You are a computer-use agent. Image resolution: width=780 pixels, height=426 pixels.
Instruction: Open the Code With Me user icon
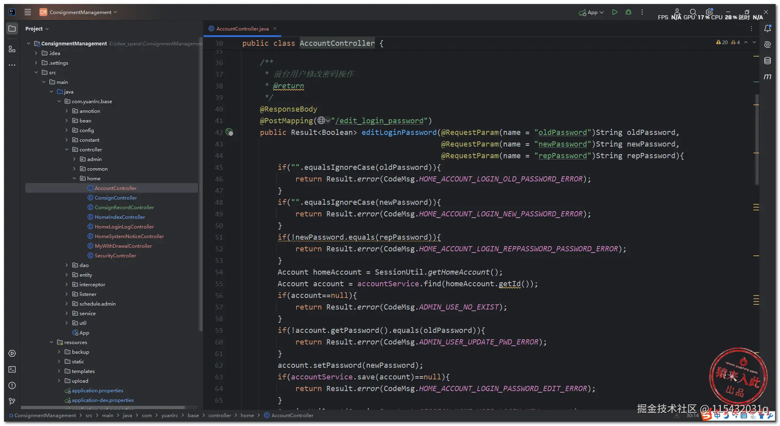(677, 12)
